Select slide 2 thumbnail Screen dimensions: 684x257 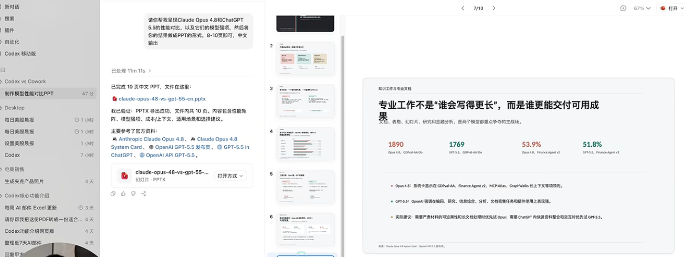(306, 58)
